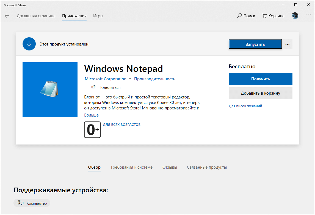Click Добавить в корзину
The image size is (315, 215).
point(260,93)
